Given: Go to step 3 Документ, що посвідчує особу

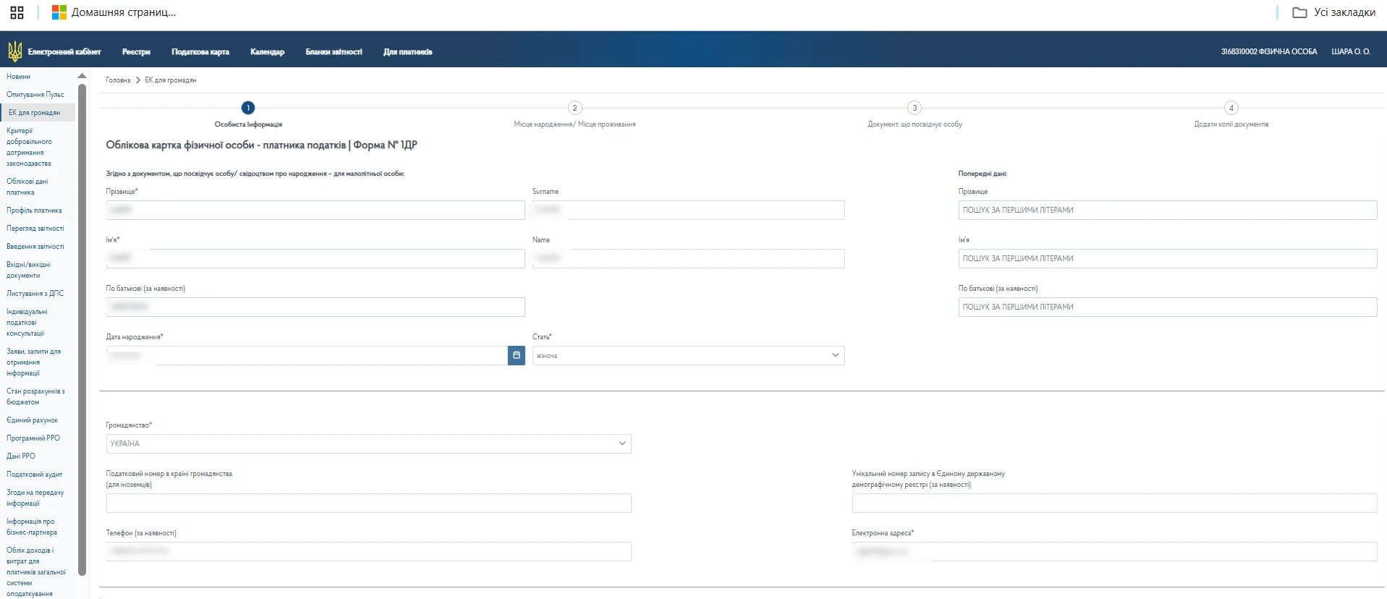Looking at the screenshot, I should coord(915,108).
